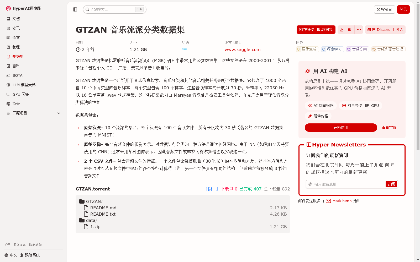Select the 1.zip file row

point(183,227)
